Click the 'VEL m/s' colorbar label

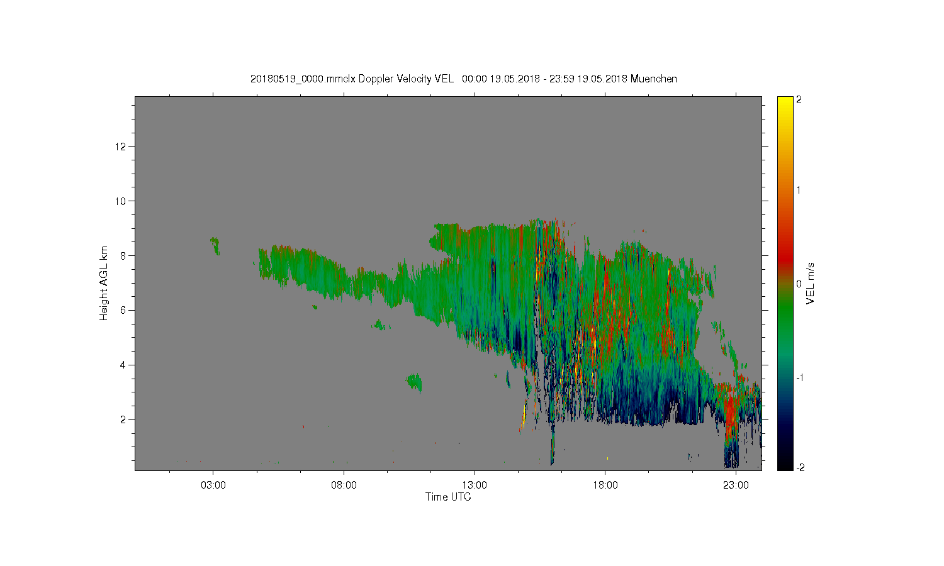click(x=811, y=284)
